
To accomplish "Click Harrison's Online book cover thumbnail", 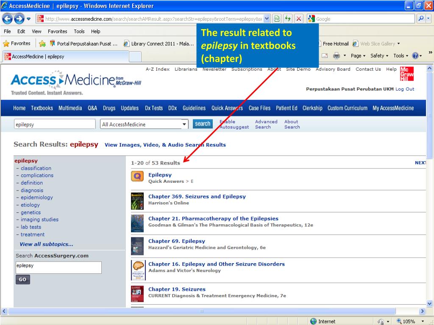I will click(137, 201).
